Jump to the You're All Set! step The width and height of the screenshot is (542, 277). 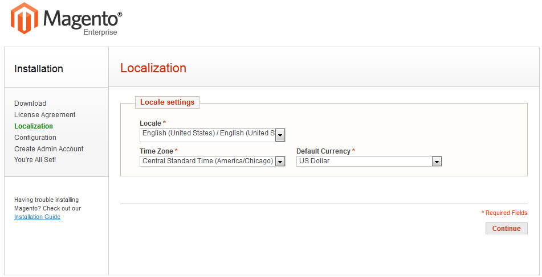pos(35,160)
